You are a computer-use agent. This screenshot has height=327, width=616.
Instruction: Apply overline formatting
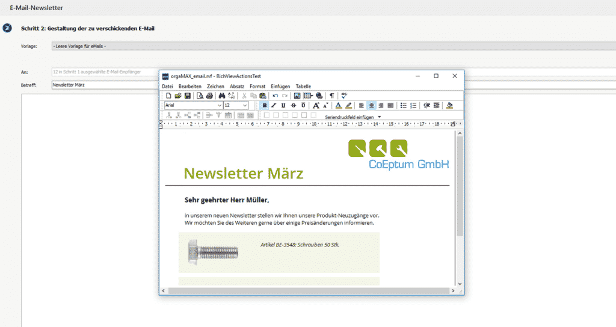click(x=303, y=106)
